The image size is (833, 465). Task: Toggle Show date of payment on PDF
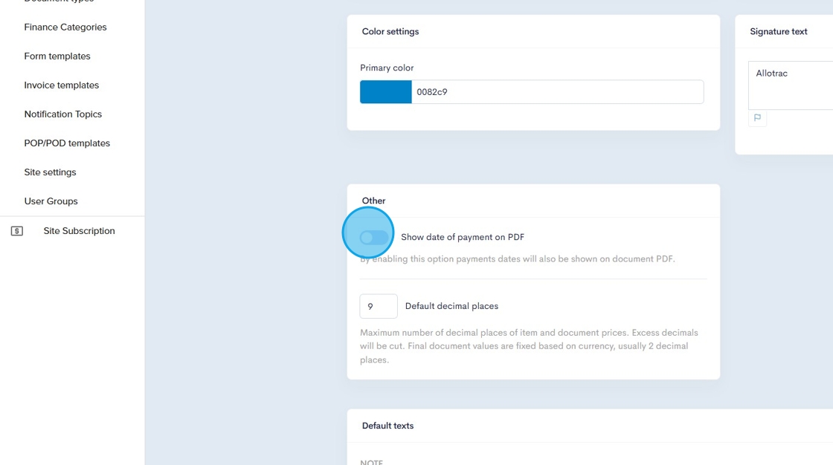373,237
